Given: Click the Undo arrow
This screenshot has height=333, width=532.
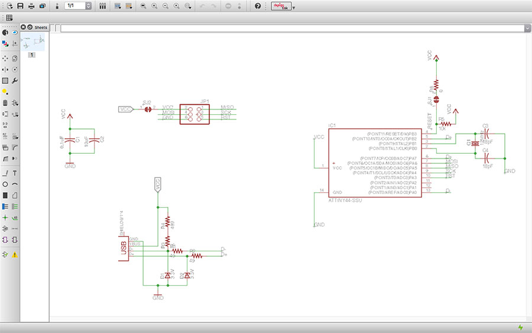Looking at the screenshot, I should click(x=203, y=6).
